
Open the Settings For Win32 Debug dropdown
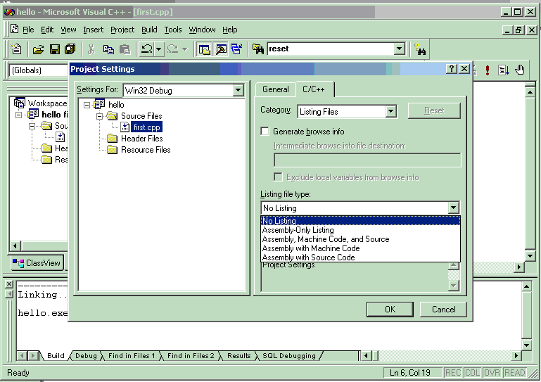point(238,91)
